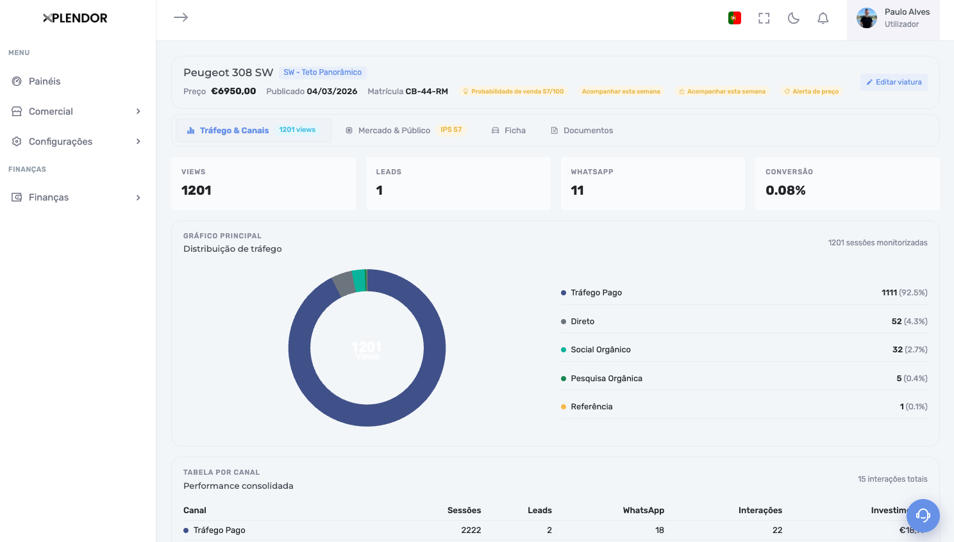Click the Editar viatura button

coord(894,82)
